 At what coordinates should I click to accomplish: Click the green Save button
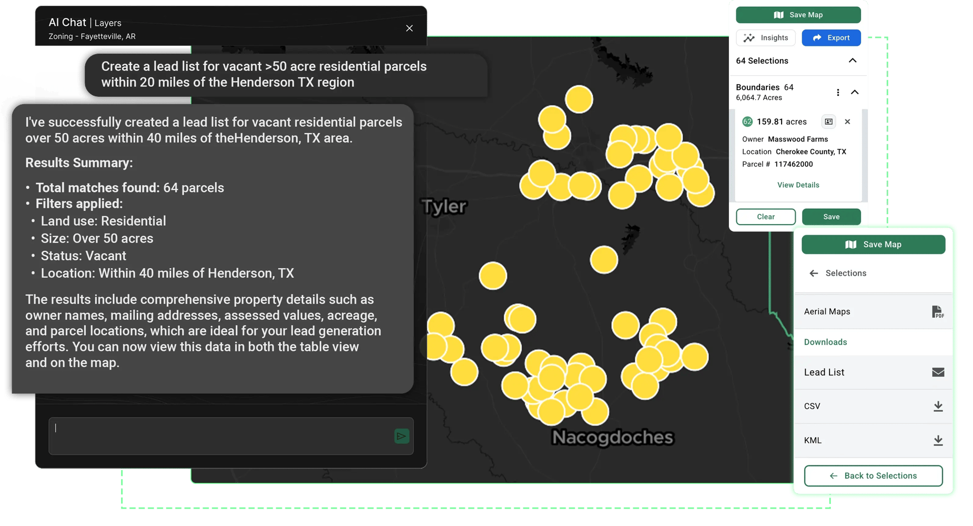(x=831, y=217)
